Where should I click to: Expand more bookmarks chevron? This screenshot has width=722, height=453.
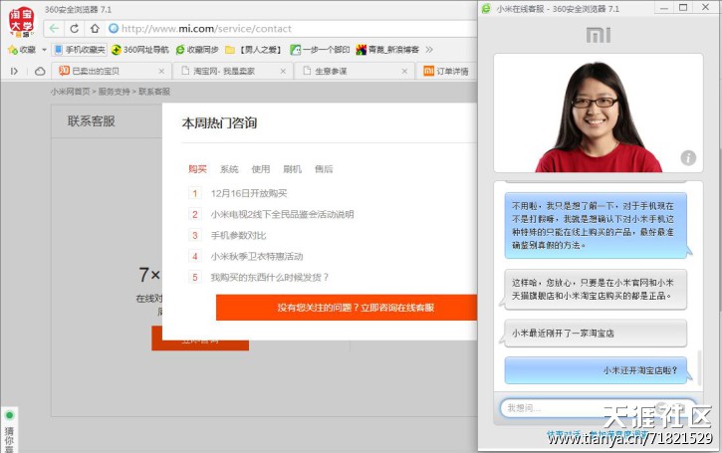[429, 50]
